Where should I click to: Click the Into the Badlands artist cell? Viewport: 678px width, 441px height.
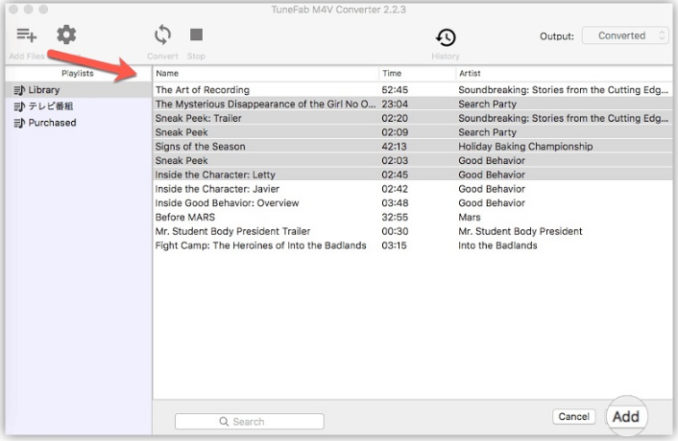(497, 245)
